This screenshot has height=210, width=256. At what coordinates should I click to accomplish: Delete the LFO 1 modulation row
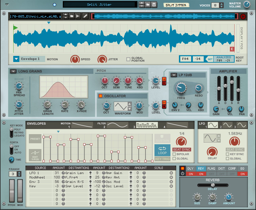[x=171, y=173]
